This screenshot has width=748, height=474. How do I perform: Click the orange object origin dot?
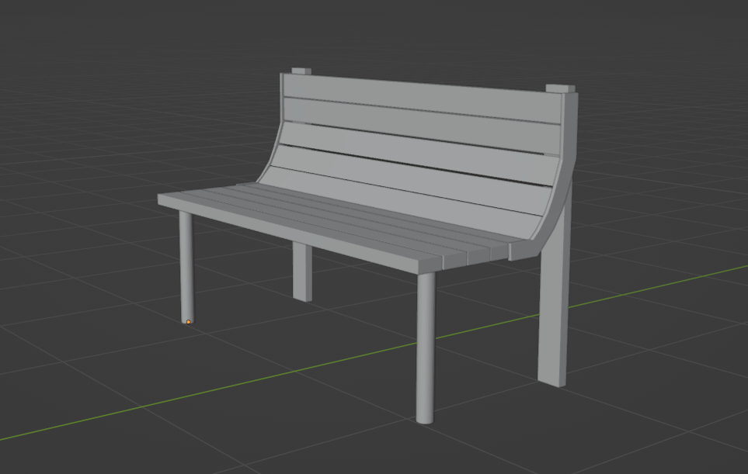[x=188, y=322]
